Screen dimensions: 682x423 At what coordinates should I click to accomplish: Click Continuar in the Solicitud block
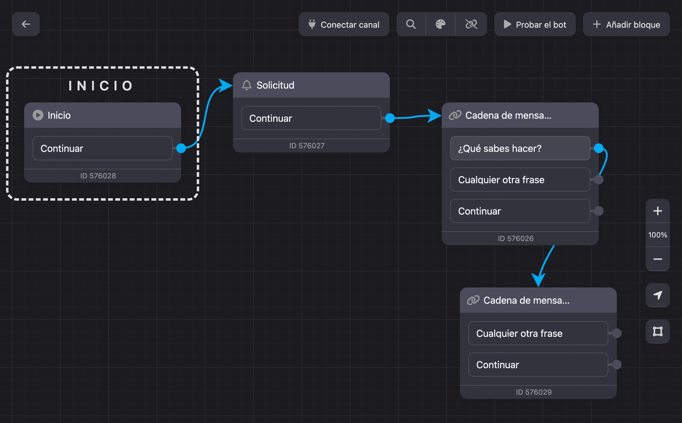point(311,118)
